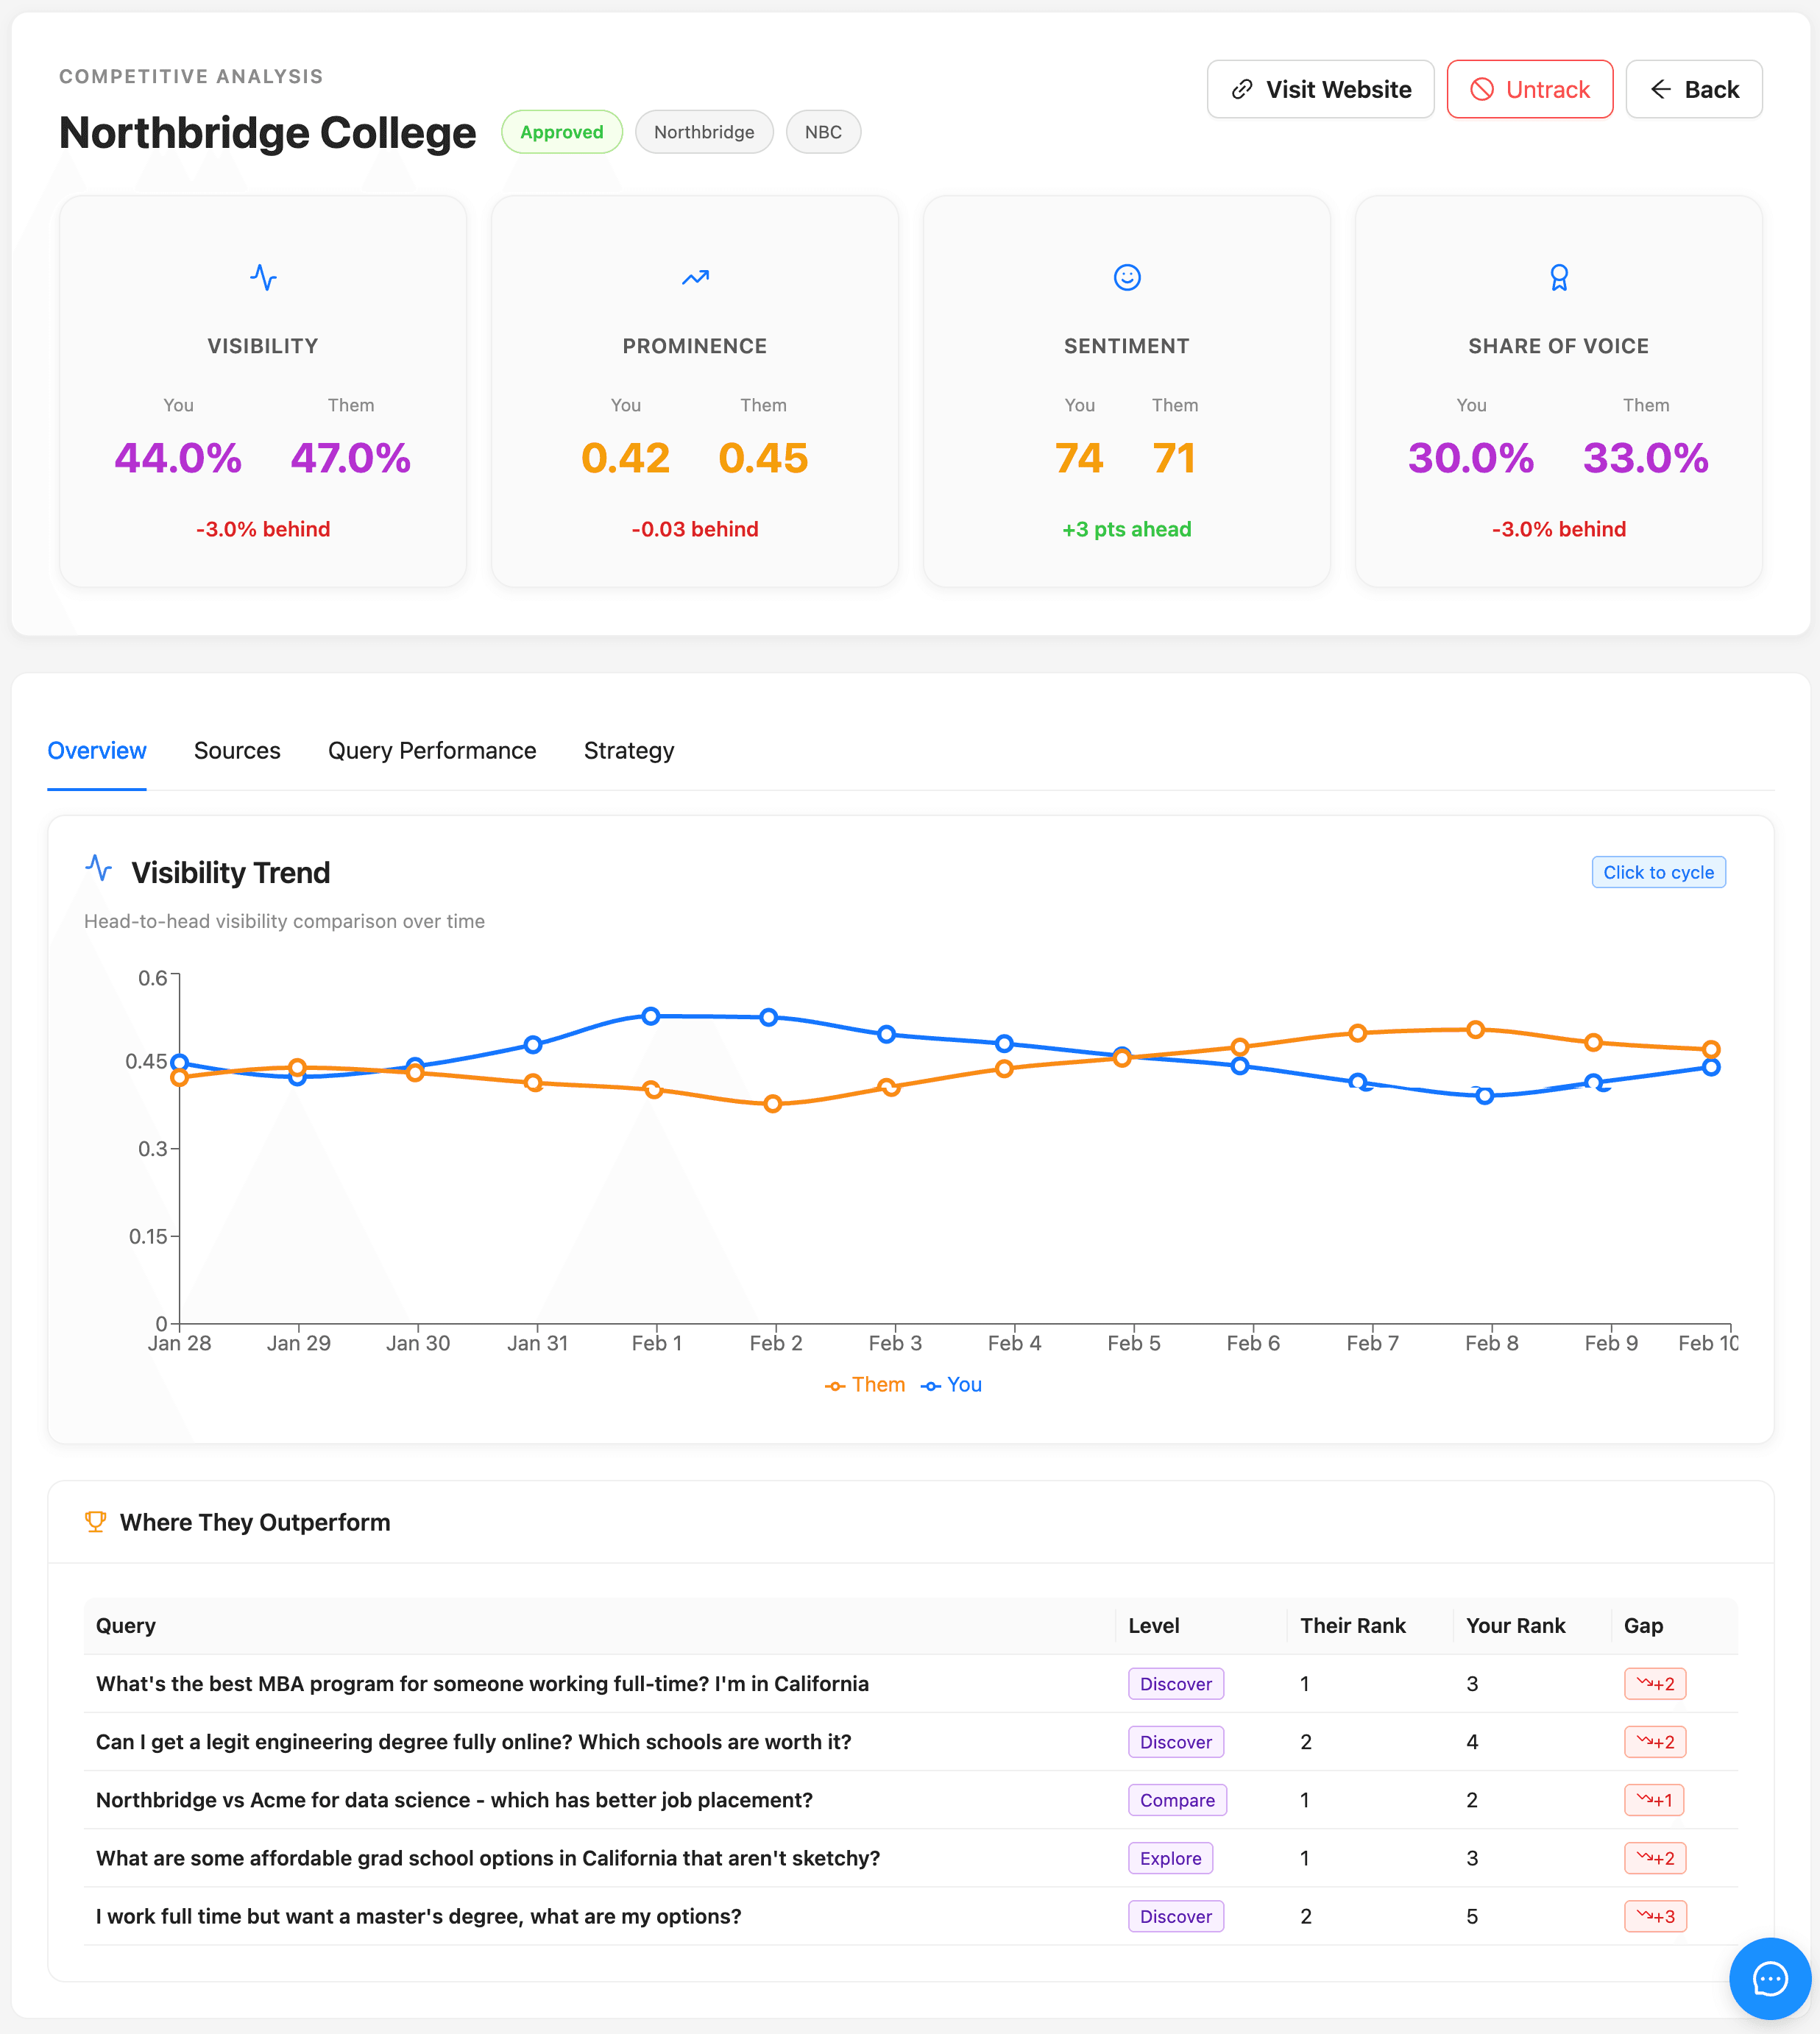Image resolution: width=1820 pixels, height=2034 pixels.
Task: Click the Compare level badge on the data science query
Action: 1177,1800
